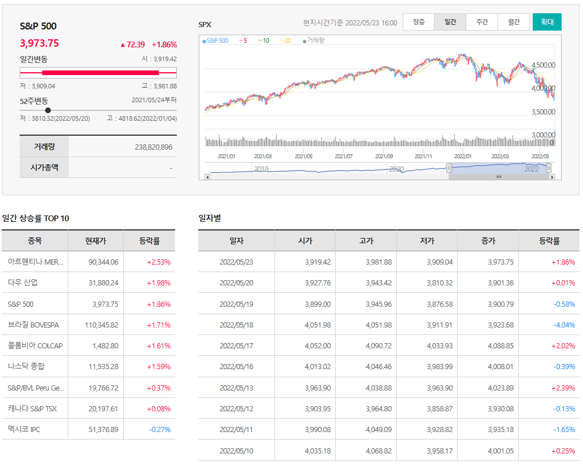Screen dimensions: 583x465
Task: Click chart scrollbar right arrow
Action: [x=552, y=177]
